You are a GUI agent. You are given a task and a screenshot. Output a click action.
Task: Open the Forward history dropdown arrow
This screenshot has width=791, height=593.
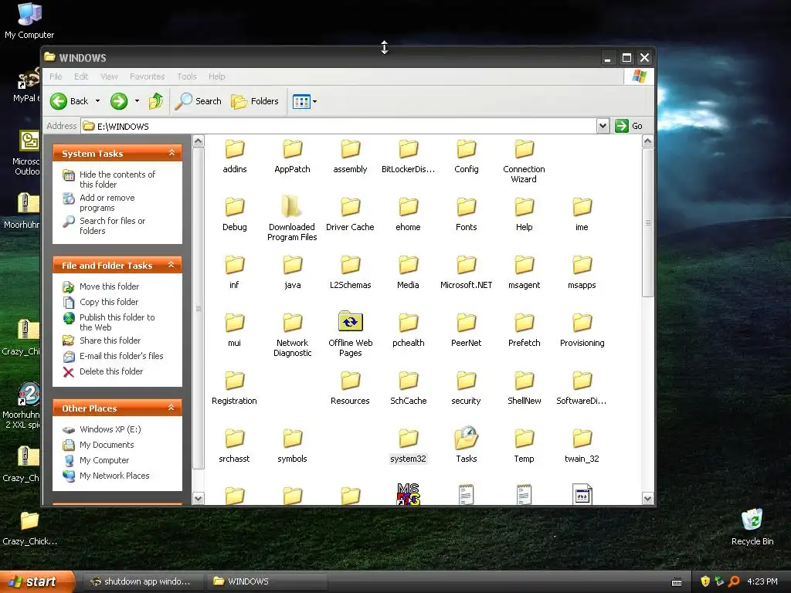click(137, 101)
